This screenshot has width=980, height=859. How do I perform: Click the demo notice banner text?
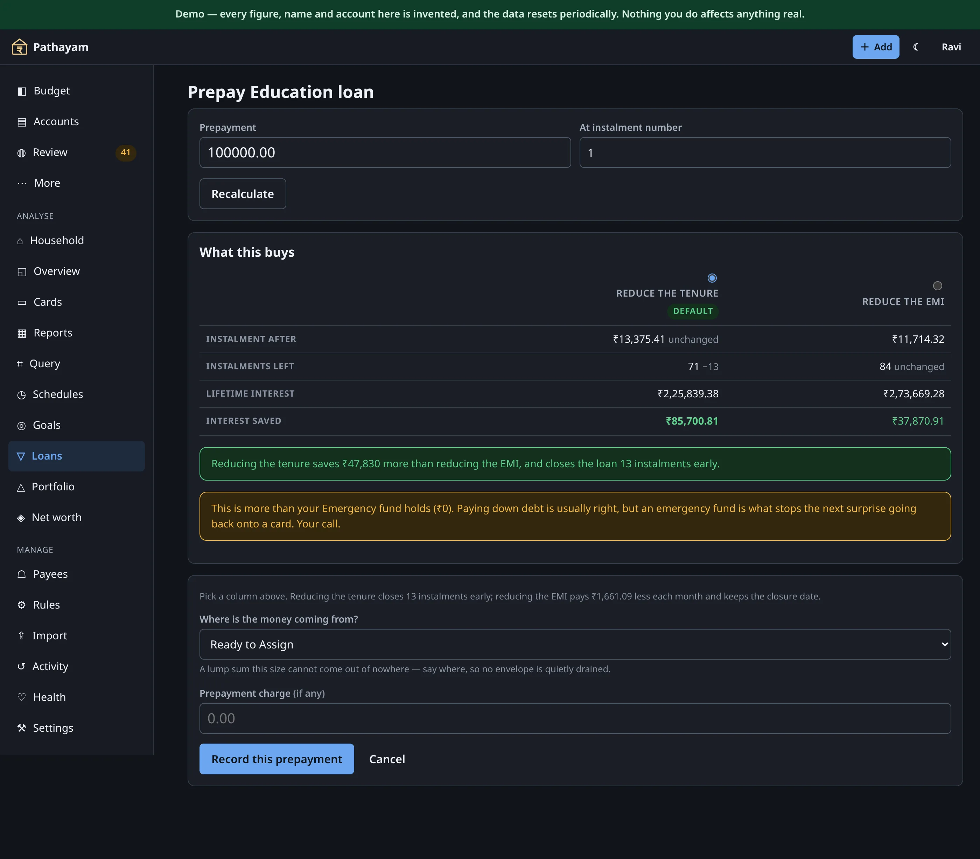(x=490, y=14)
